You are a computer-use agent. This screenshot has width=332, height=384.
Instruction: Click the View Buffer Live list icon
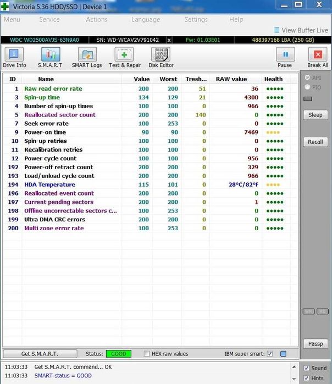(276, 30)
